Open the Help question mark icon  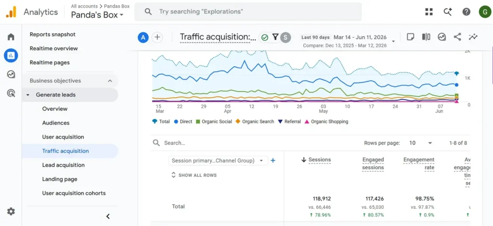click(x=466, y=12)
